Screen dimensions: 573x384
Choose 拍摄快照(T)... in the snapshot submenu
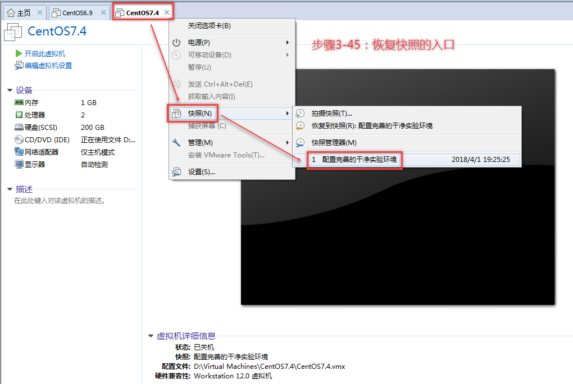click(407, 114)
